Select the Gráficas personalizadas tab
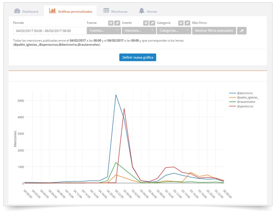Viewport: 276px width, 211px height. click(x=71, y=11)
